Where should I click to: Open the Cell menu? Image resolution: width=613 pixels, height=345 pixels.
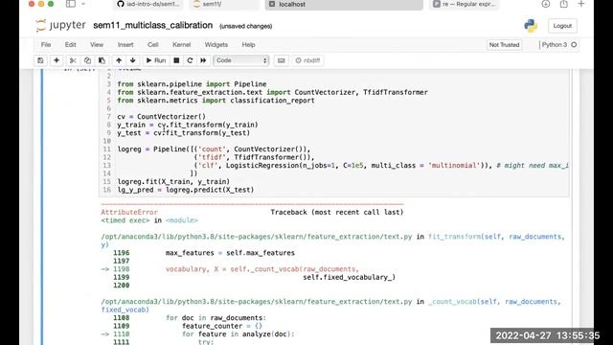pyautogui.click(x=153, y=45)
